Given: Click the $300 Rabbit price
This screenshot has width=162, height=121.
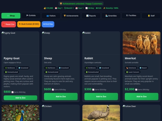Looking at the screenshot, I should click(x=88, y=89).
